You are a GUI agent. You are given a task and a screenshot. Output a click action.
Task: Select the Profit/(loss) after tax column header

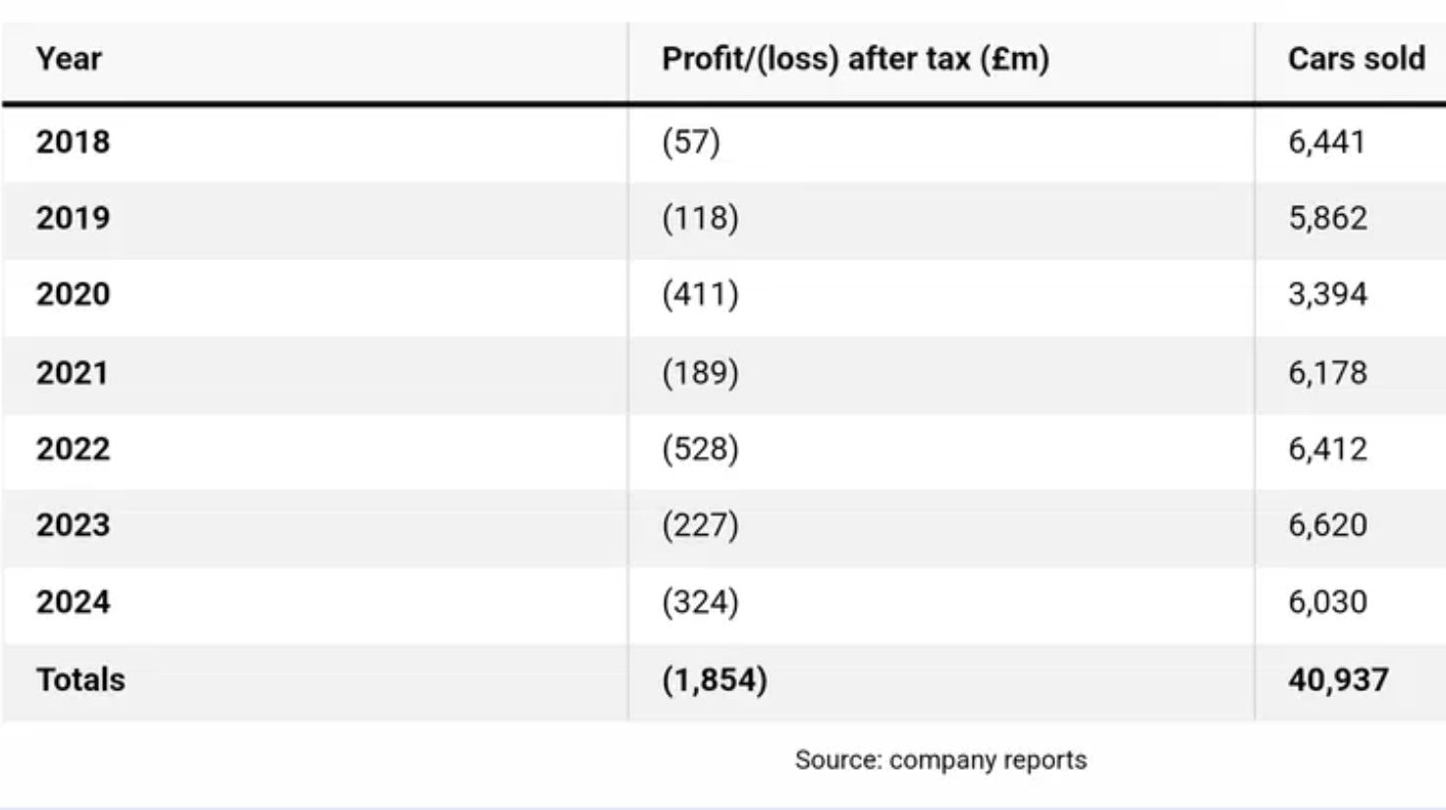click(x=855, y=59)
